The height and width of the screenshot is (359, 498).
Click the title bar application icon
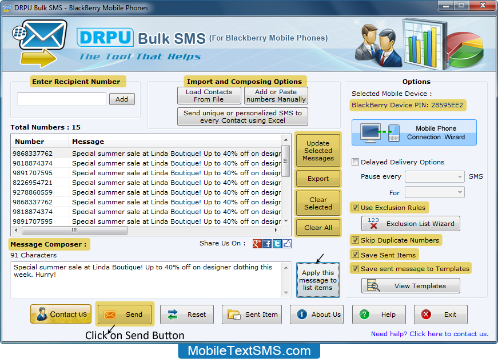tap(6, 7)
